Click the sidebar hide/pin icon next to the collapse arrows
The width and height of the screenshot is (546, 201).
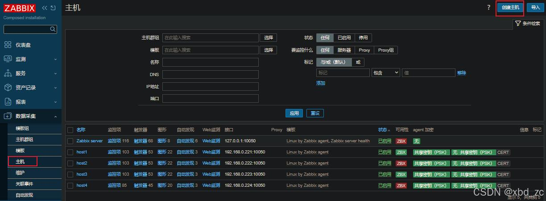[x=53, y=8]
